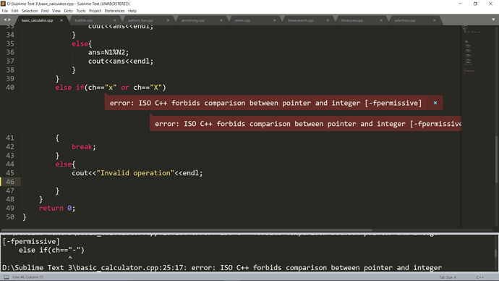Switch to the bubble.cpp tab
This screenshot has width=499, height=281.
click(x=84, y=20)
